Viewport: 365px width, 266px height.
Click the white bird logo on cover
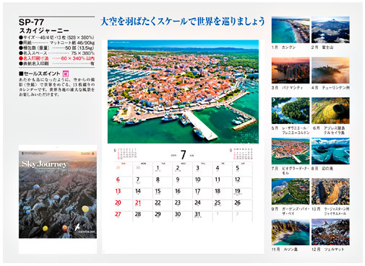coord(77,227)
